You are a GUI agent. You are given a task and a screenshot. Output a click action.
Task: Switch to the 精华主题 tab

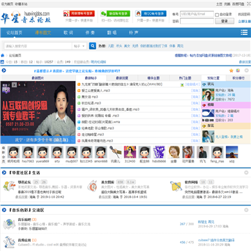153,78
